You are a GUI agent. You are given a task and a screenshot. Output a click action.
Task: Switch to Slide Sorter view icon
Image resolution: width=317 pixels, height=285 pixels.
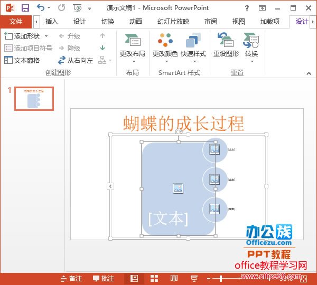point(154,279)
